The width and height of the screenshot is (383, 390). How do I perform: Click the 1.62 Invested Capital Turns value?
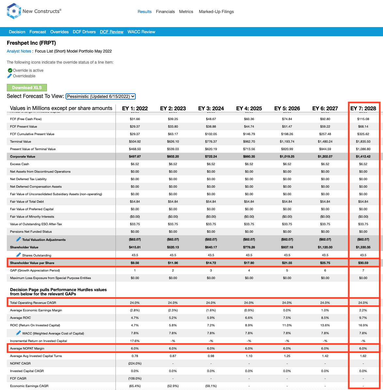(x=363, y=356)
